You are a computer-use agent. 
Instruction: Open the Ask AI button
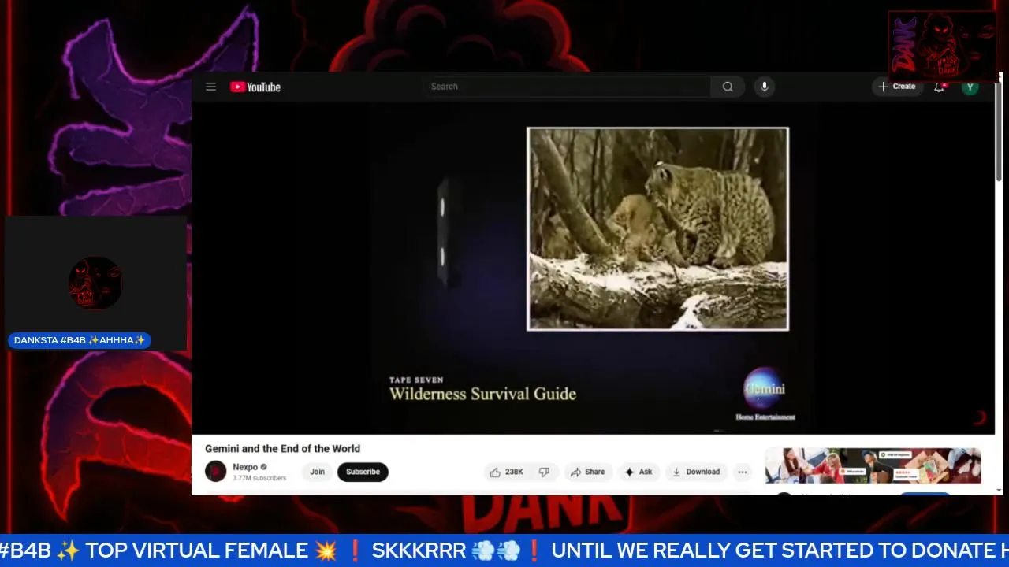(x=639, y=472)
